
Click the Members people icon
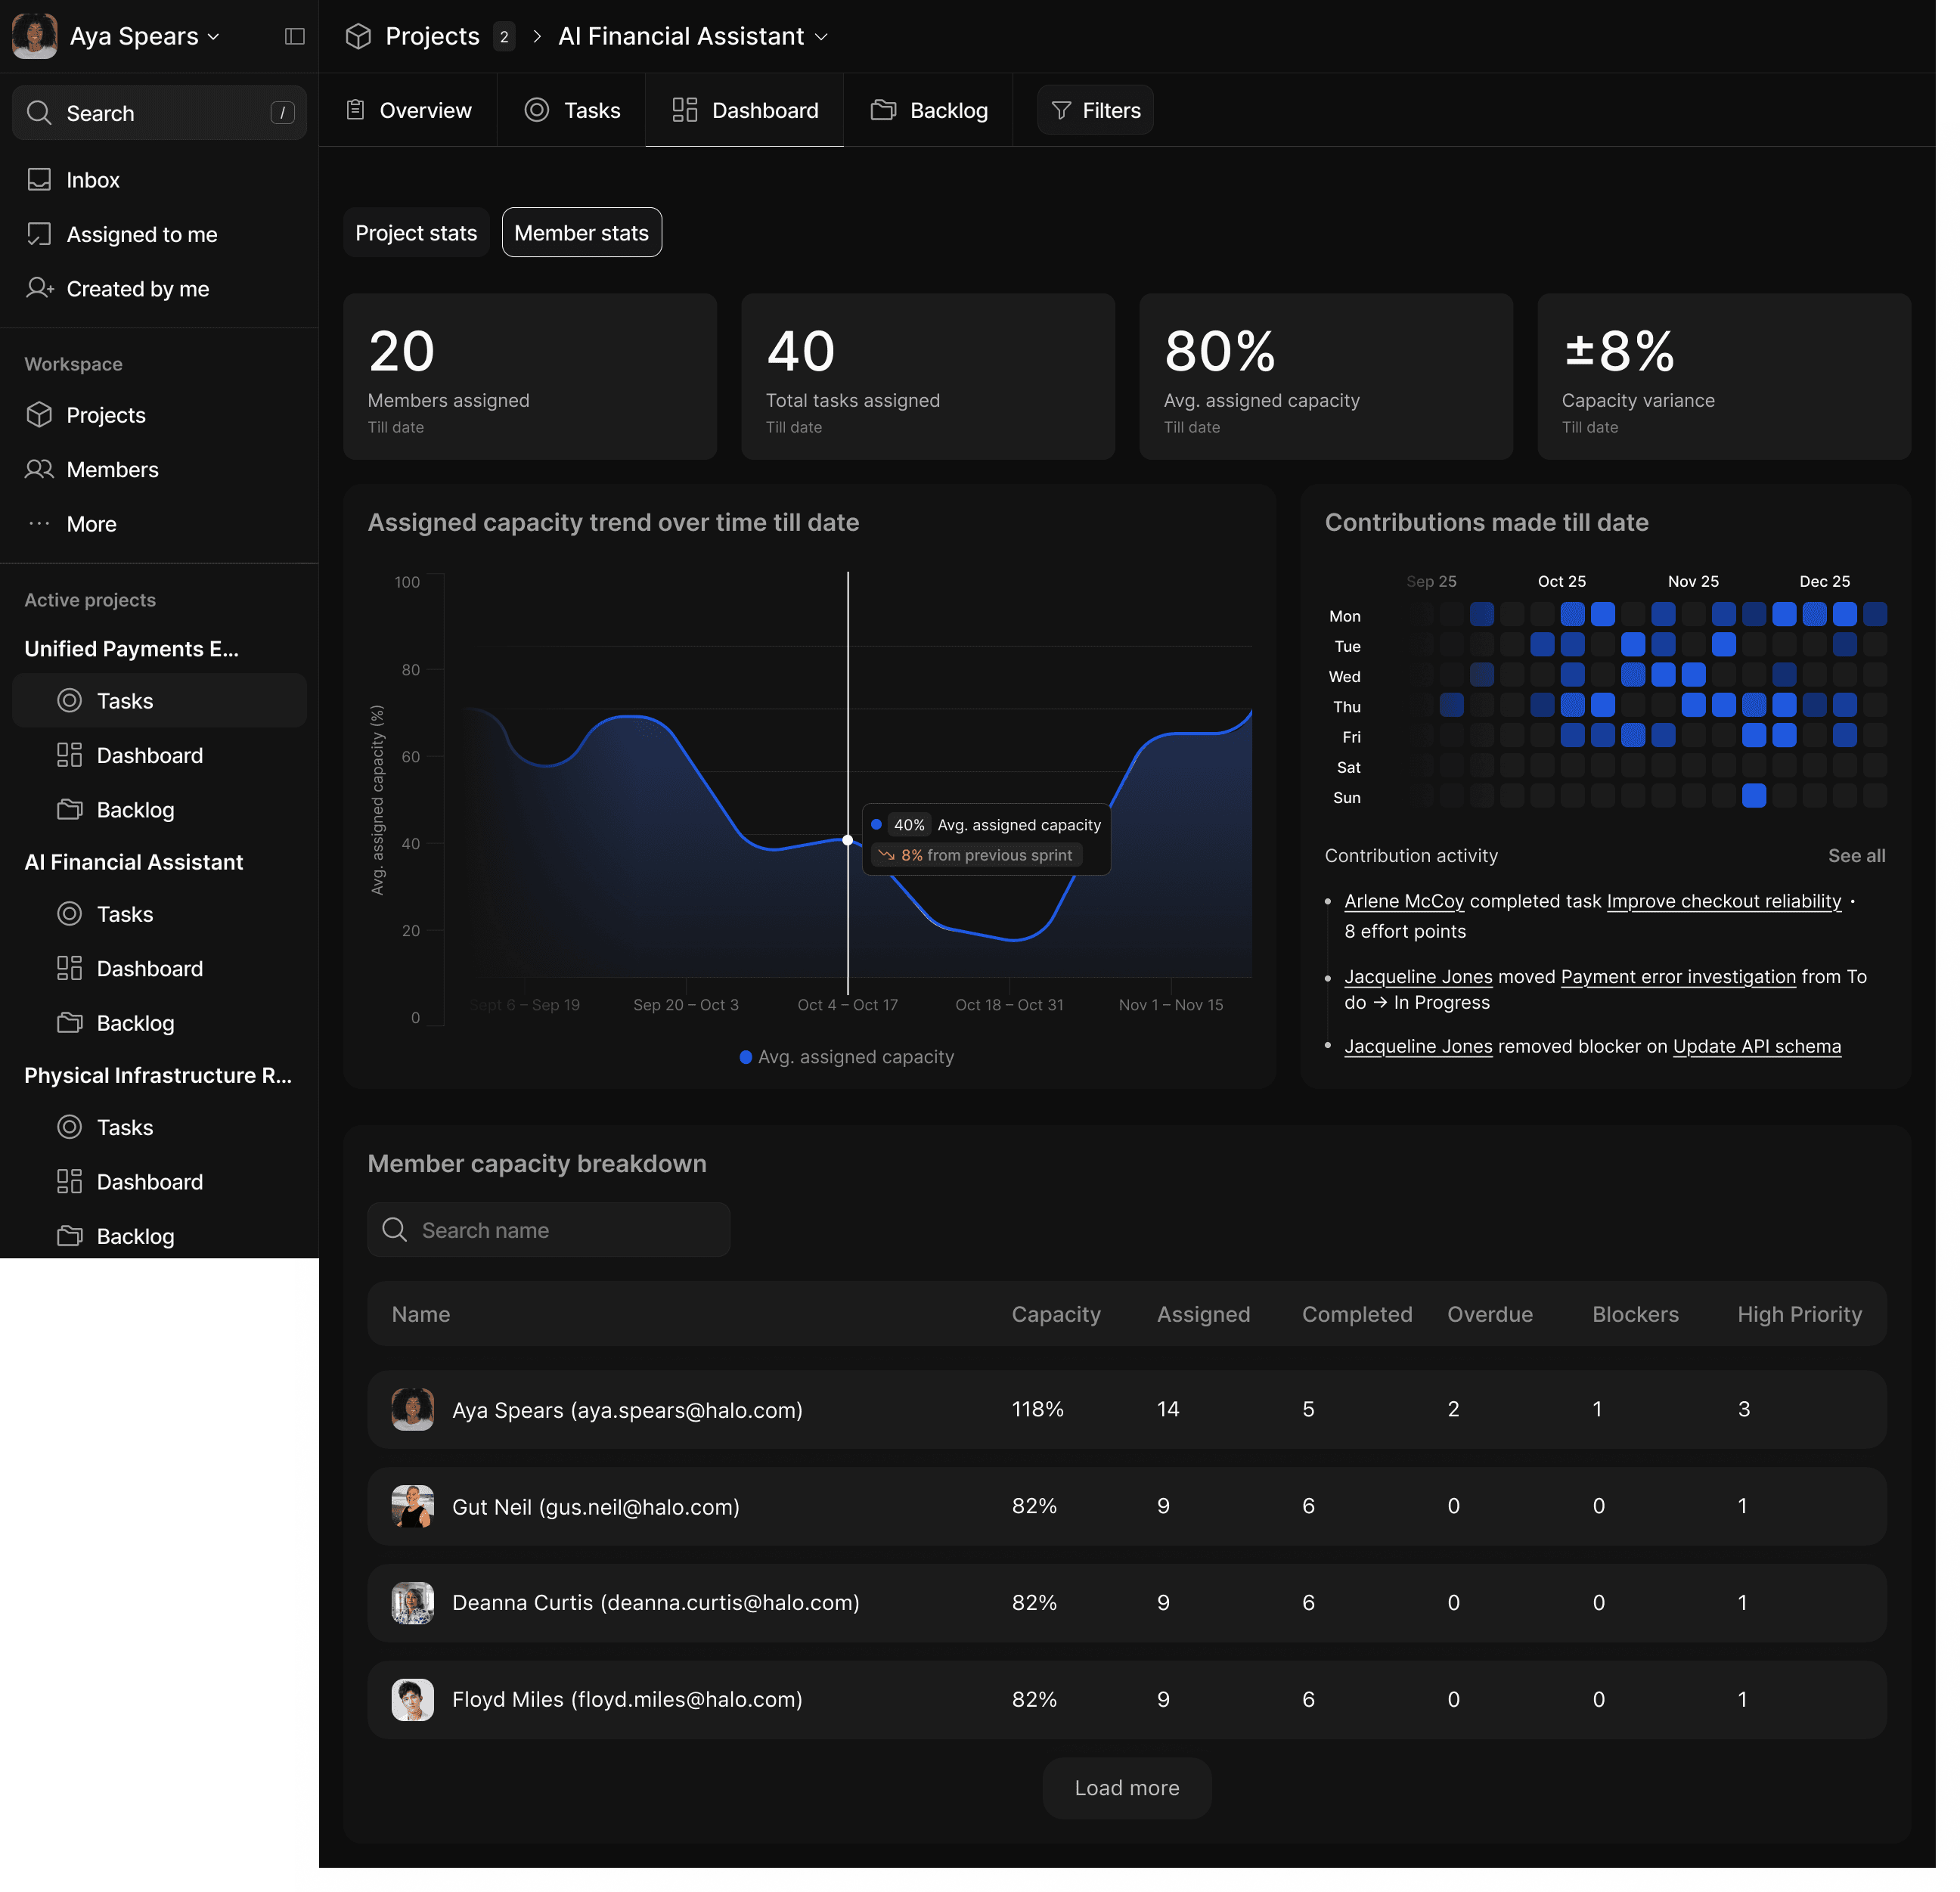click(39, 469)
